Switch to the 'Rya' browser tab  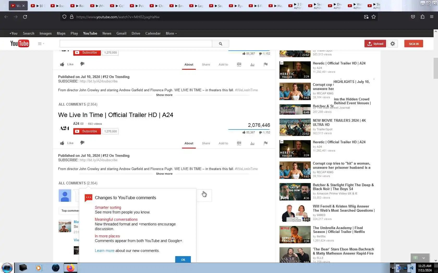click(x=236, y=6)
